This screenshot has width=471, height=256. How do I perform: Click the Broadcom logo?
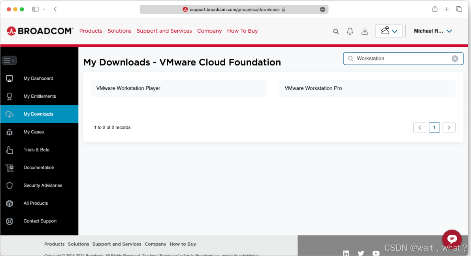point(40,31)
